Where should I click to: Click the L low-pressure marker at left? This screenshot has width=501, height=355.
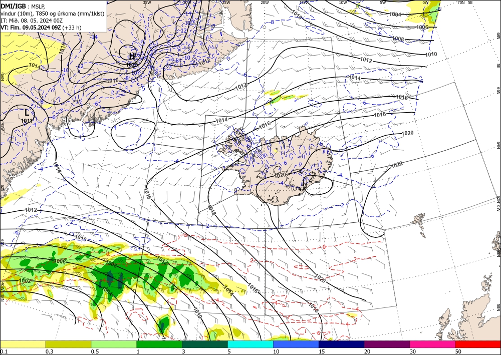[x=27, y=112]
